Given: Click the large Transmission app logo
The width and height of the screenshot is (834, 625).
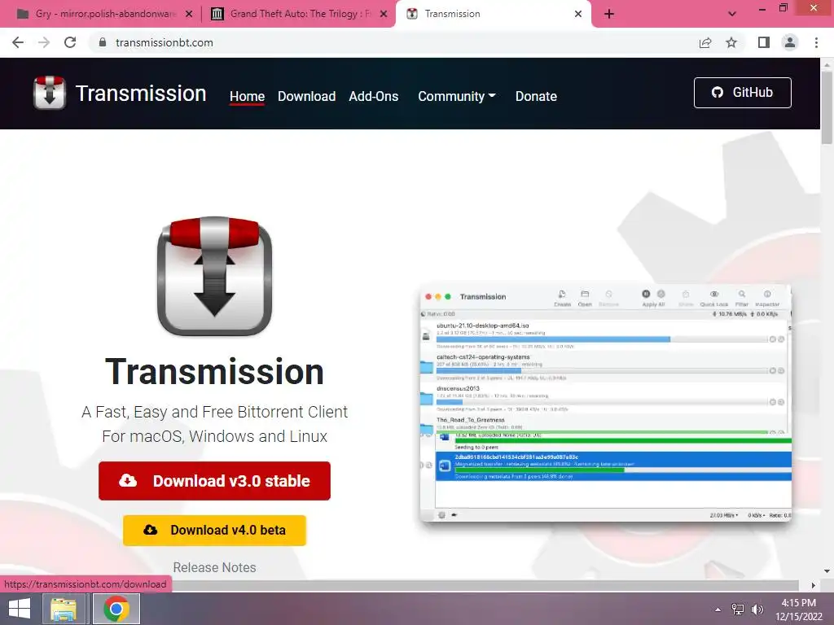Looking at the screenshot, I should pyautogui.click(x=214, y=276).
